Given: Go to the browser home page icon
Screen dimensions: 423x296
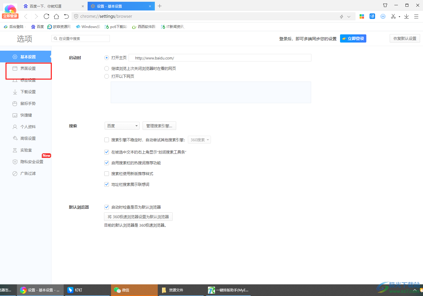Looking at the screenshot, I should pyautogui.click(x=56, y=16).
